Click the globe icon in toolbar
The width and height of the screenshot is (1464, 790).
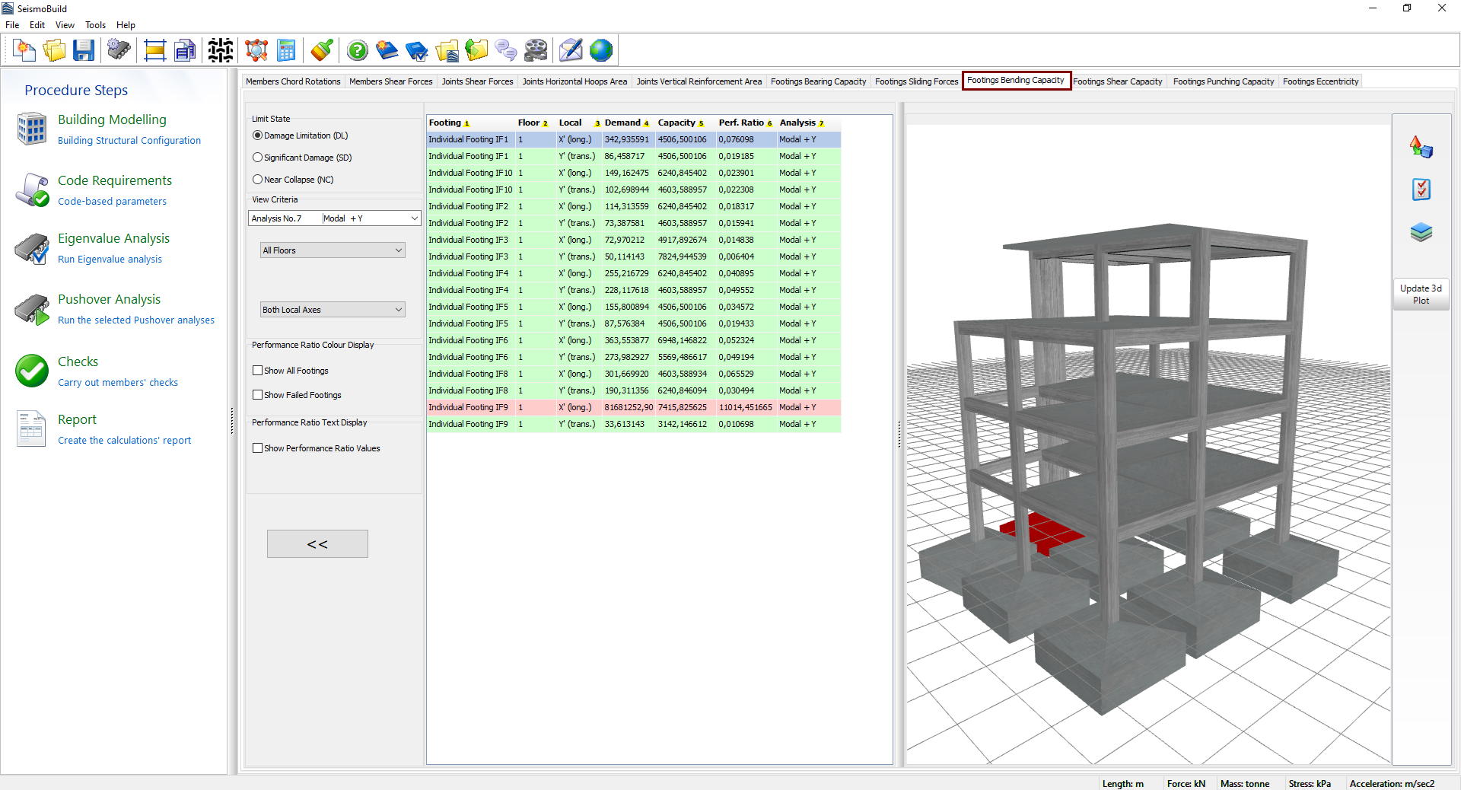600,51
